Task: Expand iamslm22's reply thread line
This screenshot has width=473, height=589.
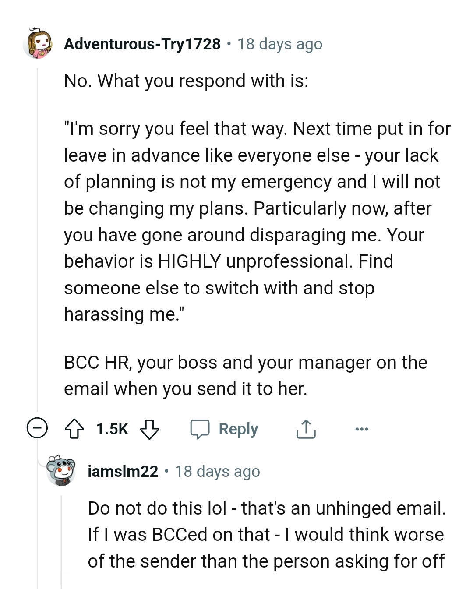Action: [x=60, y=547]
